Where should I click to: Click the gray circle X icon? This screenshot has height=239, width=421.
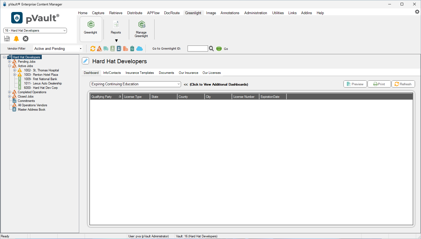point(26,39)
